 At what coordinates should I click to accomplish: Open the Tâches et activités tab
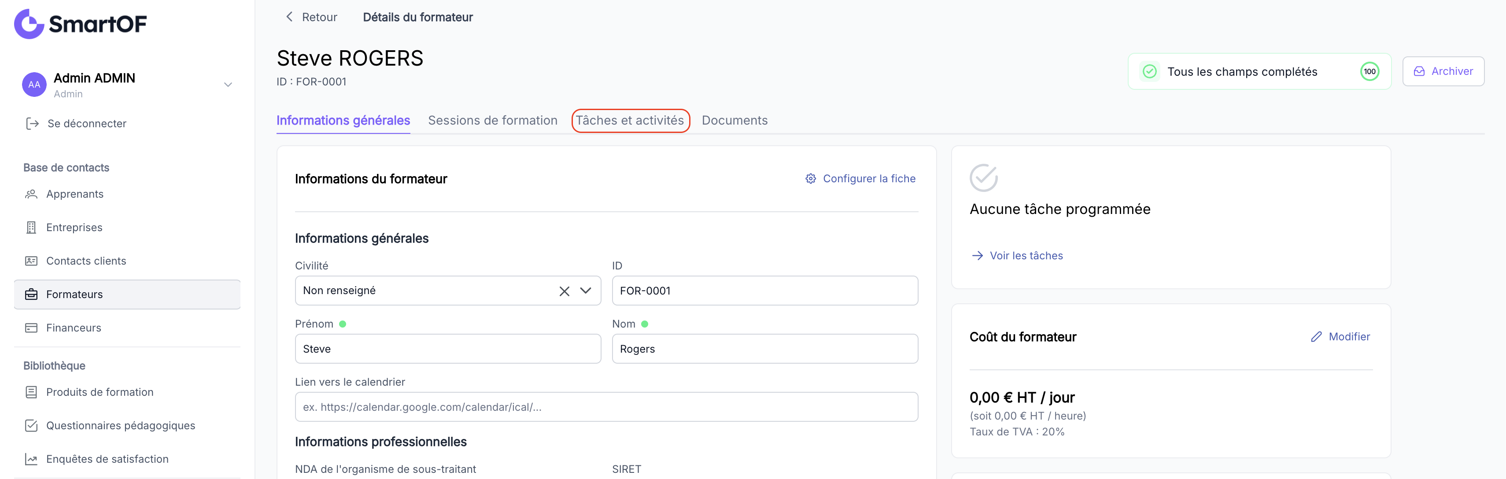click(630, 121)
